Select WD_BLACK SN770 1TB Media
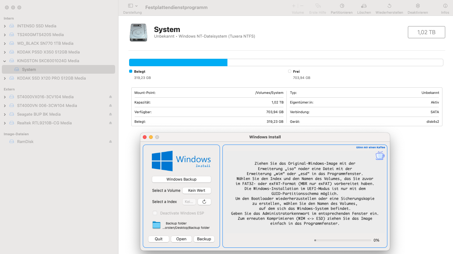This screenshot has width=453, height=254. click(x=45, y=44)
